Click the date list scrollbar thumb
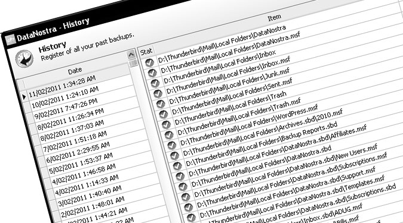The height and width of the screenshot is (223, 403). 133,63
